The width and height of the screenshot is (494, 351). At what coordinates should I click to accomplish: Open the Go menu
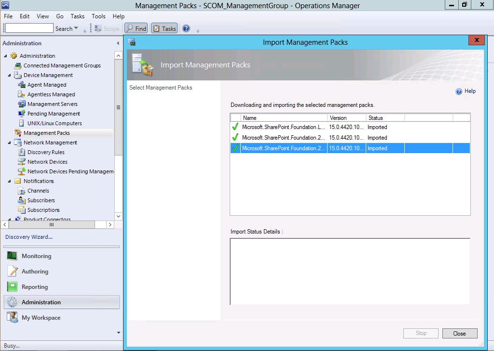[x=59, y=16]
